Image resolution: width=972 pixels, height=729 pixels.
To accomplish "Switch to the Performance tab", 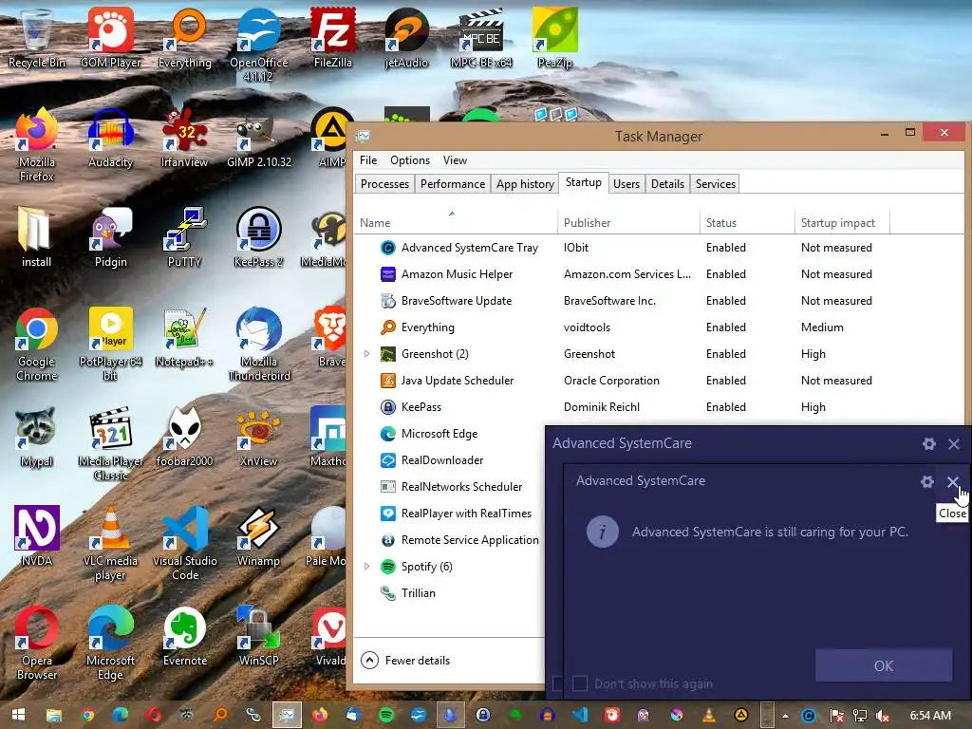I will pyautogui.click(x=453, y=184).
